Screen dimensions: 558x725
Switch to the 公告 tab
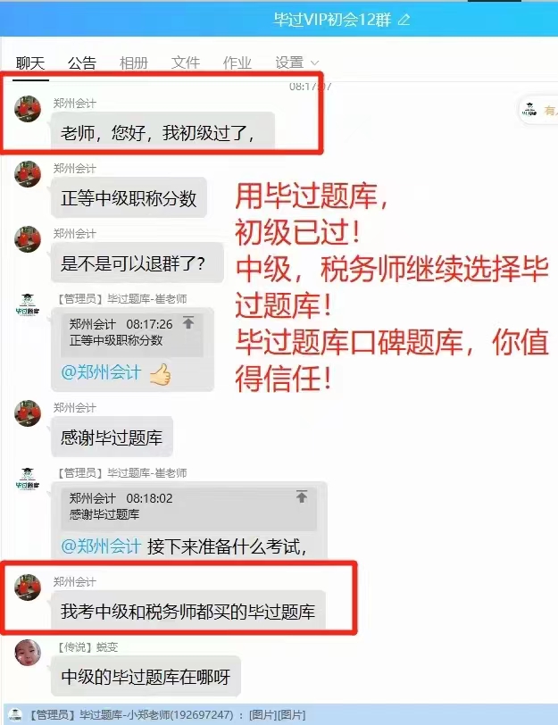82,62
